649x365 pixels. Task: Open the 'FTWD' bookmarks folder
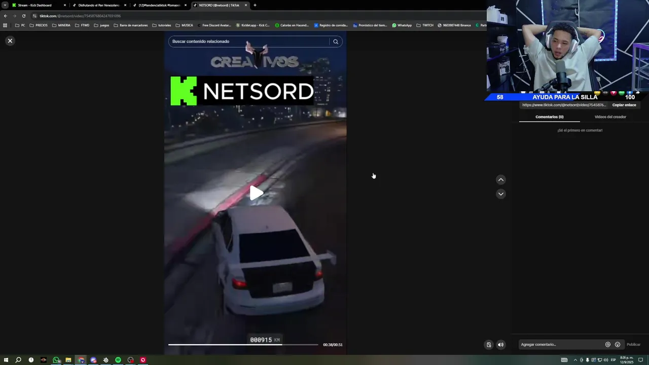pyautogui.click(x=82, y=25)
